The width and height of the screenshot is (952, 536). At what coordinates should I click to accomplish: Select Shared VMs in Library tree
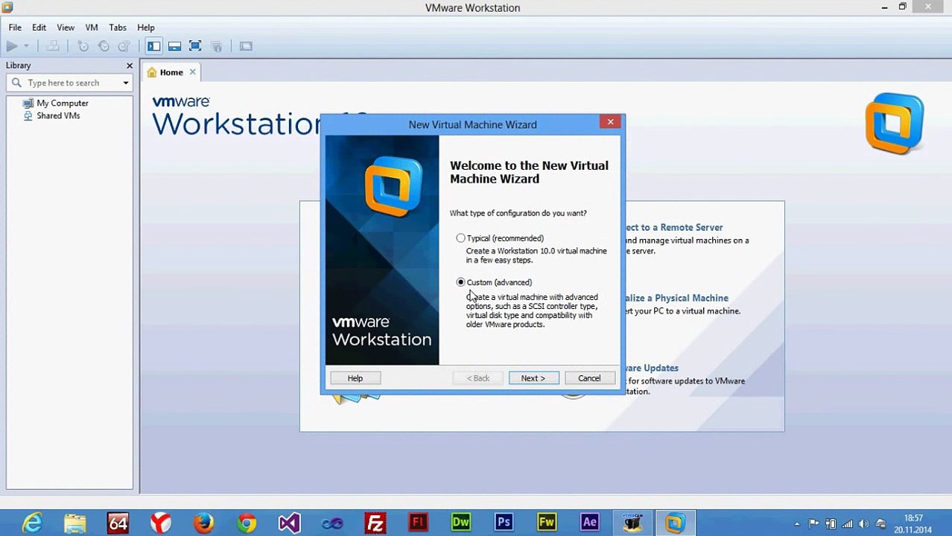(x=58, y=115)
